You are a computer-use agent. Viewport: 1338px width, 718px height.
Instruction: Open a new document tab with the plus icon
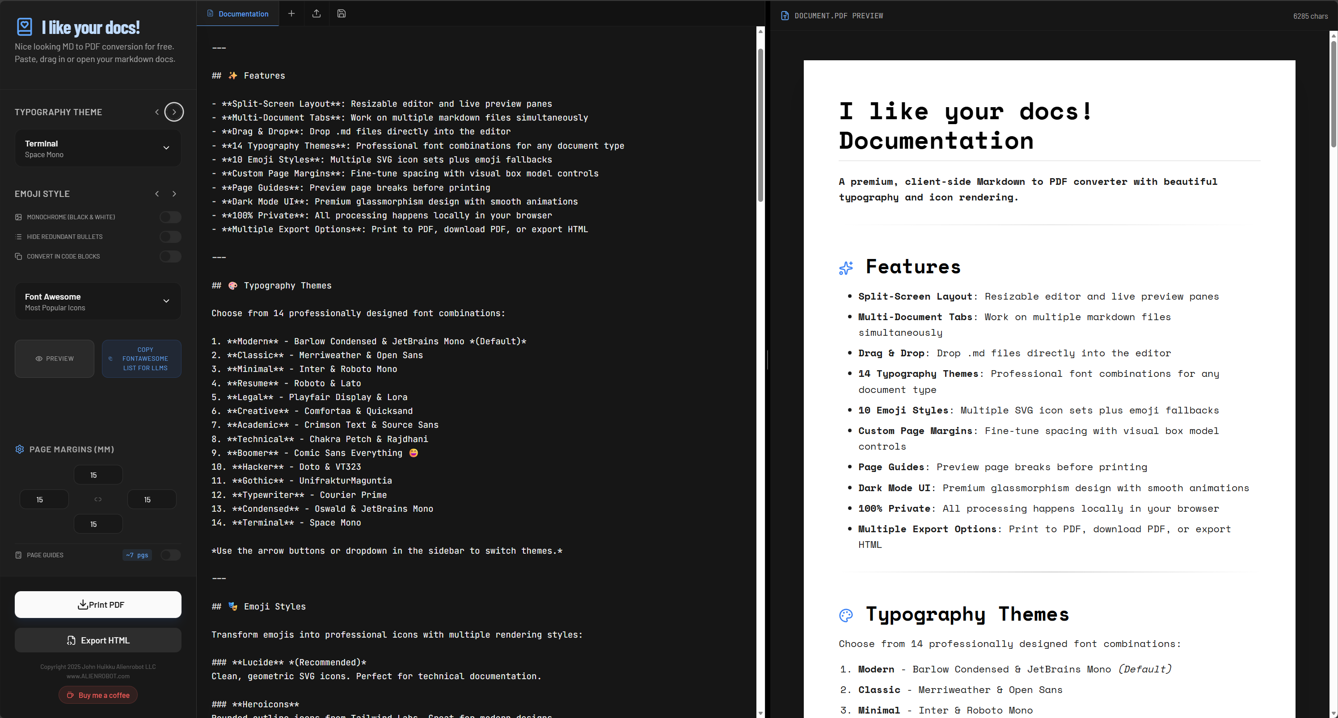(x=291, y=13)
